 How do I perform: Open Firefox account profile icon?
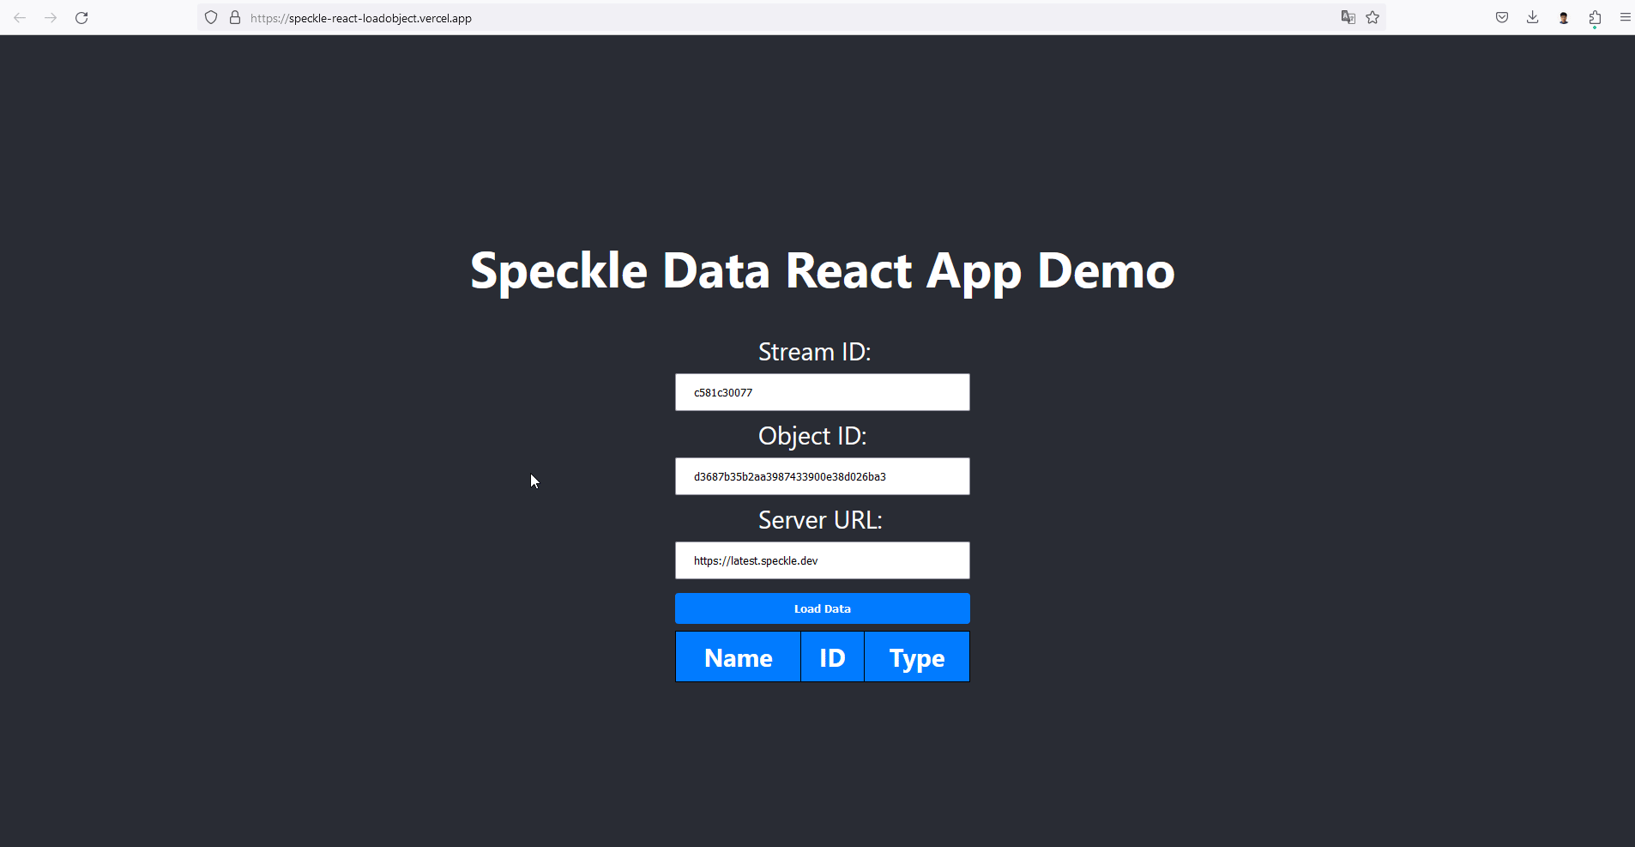tap(1564, 17)
